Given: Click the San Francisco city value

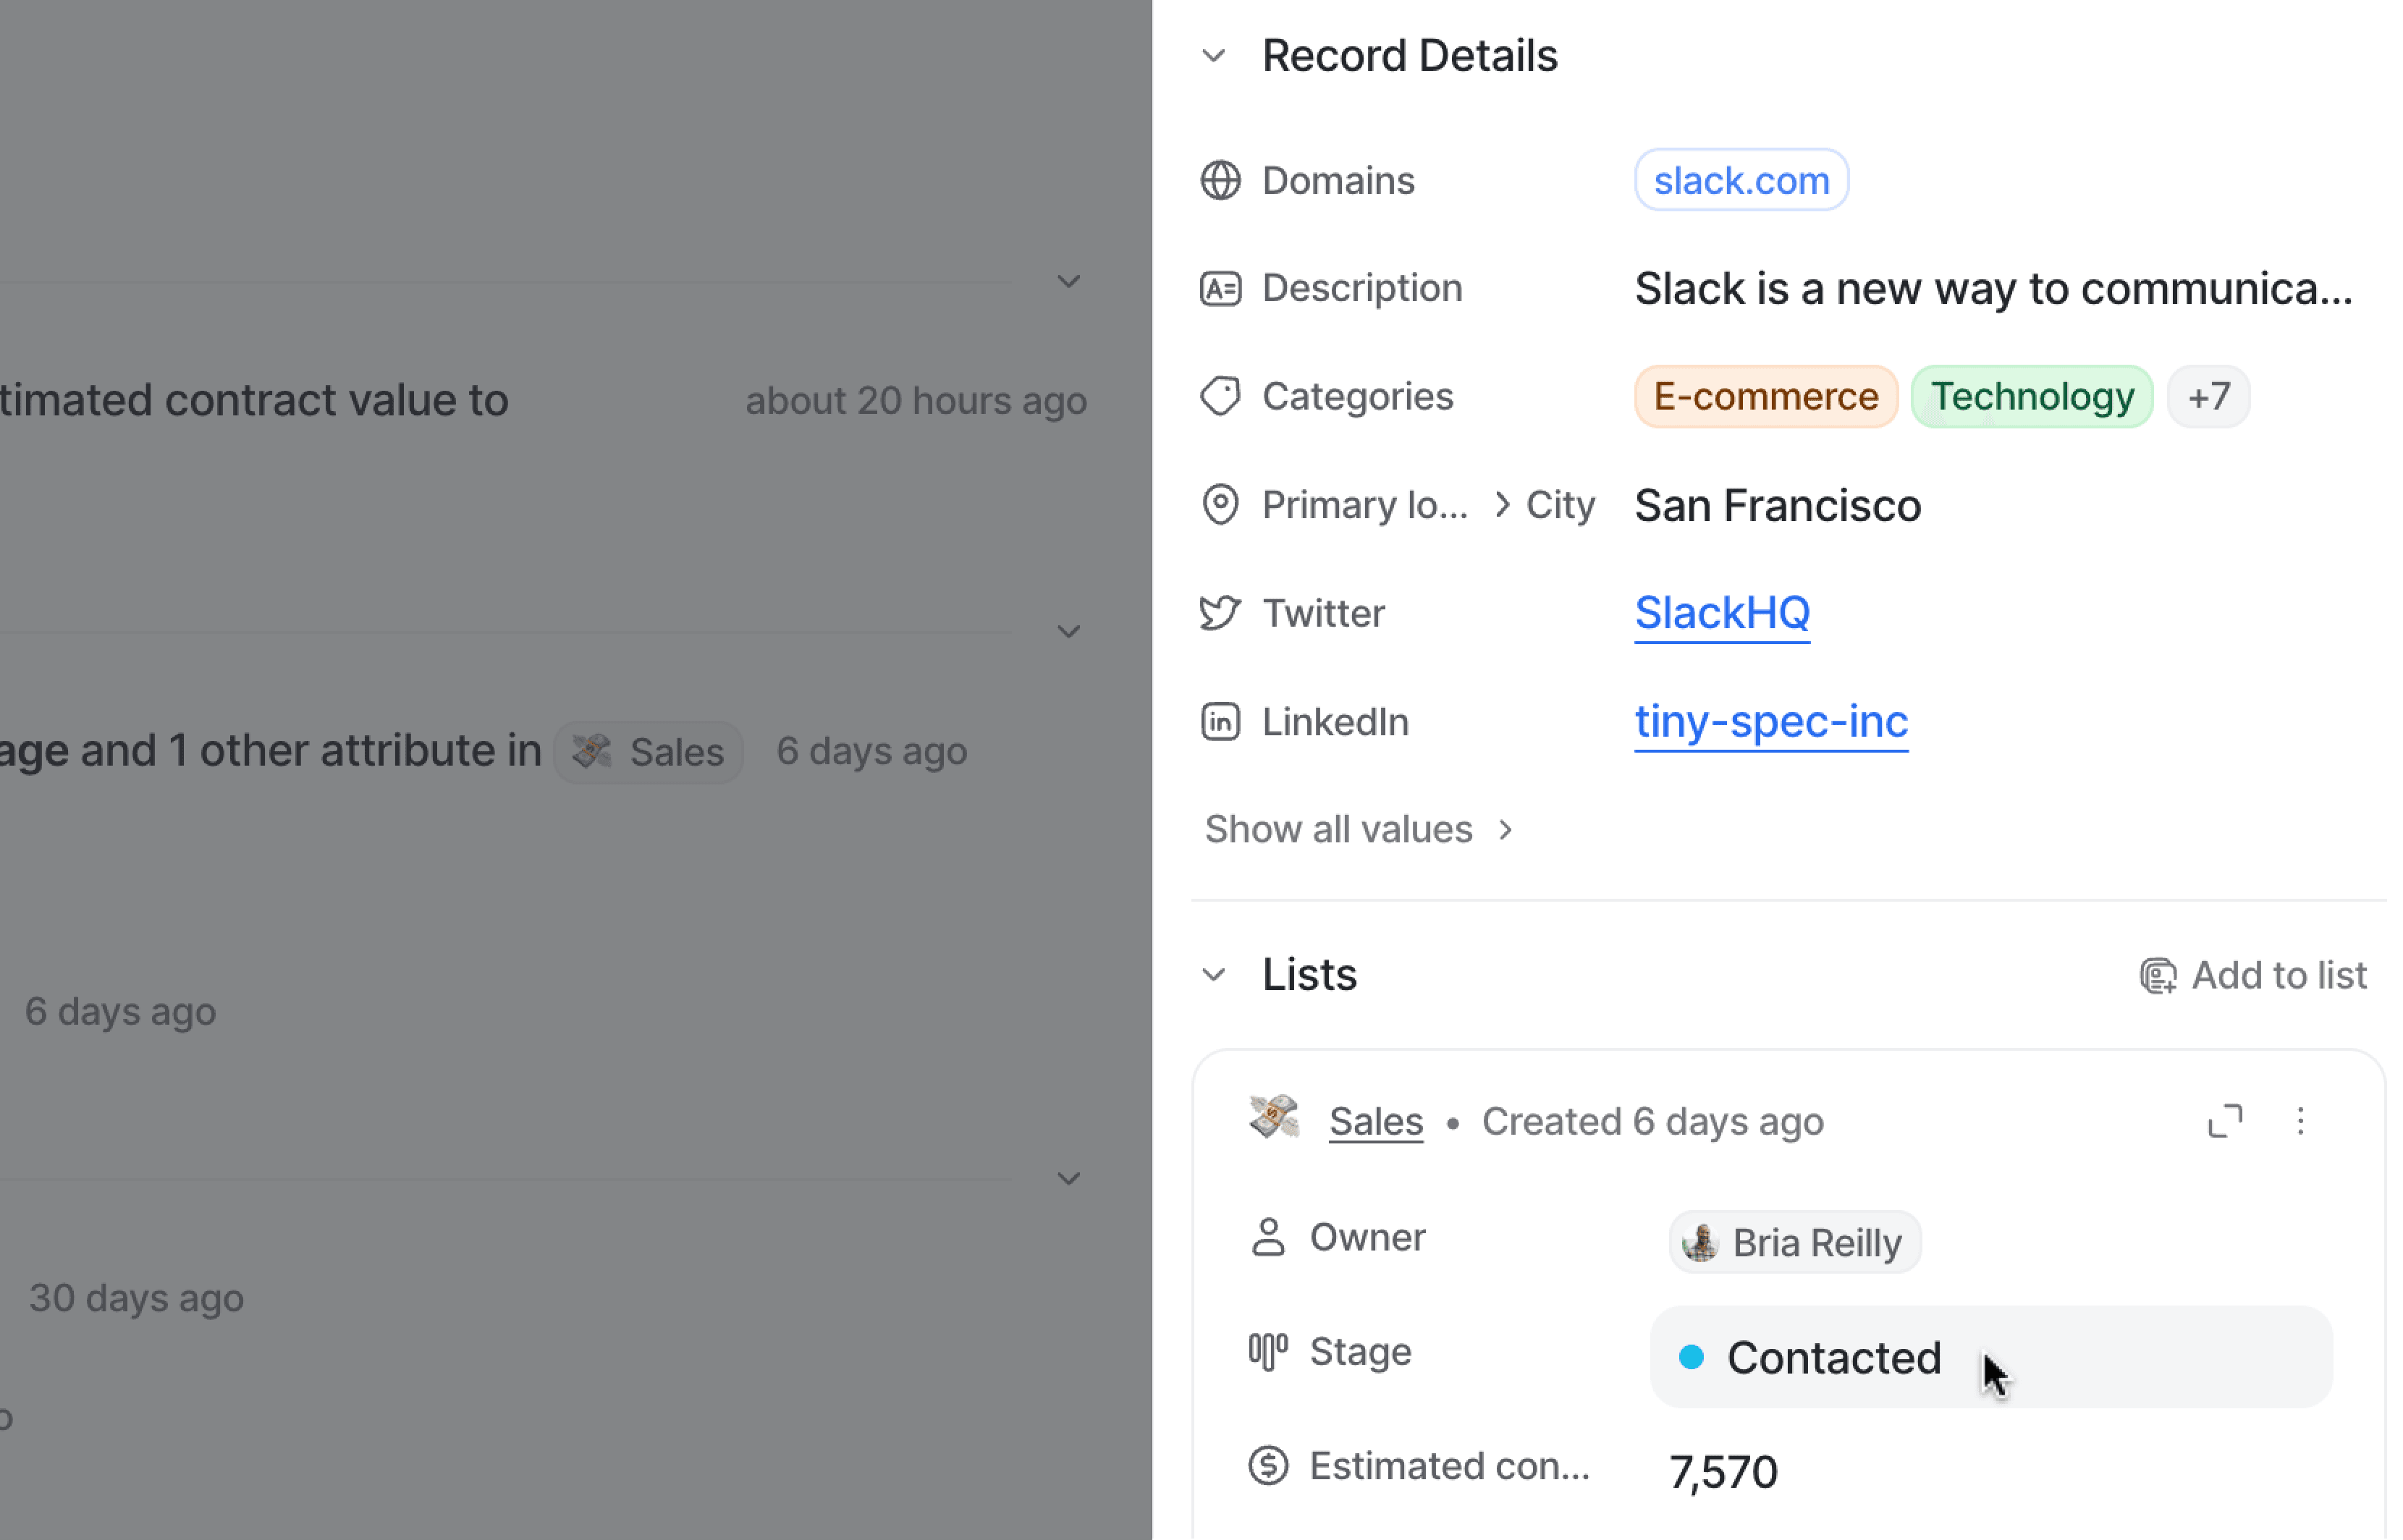Looking at the screenshot, I should [x=1777, y=506].
